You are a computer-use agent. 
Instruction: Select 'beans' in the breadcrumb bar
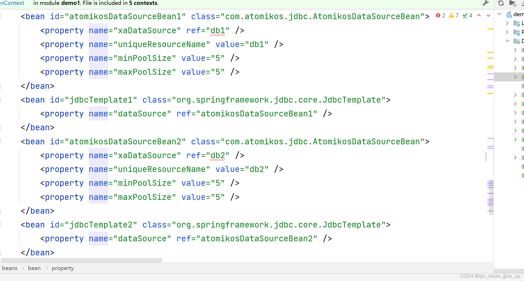point(10,268)
